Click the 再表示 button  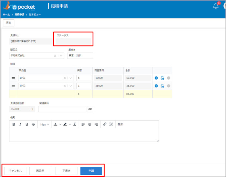[x=40, y=171]
